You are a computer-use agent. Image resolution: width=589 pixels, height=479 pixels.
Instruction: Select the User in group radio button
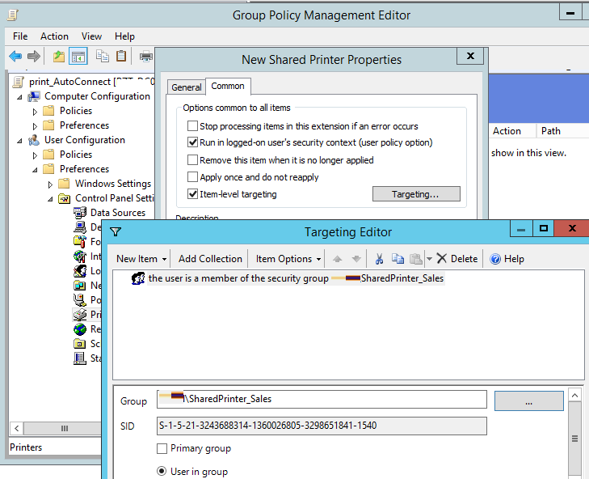click(x=162, y=472)
